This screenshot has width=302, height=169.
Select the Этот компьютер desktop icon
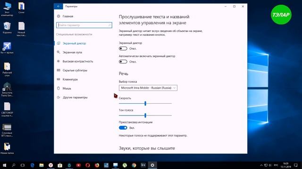7,9
